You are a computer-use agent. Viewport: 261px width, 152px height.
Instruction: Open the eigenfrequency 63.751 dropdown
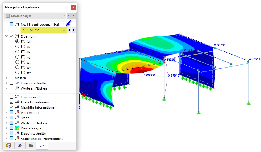64,30
